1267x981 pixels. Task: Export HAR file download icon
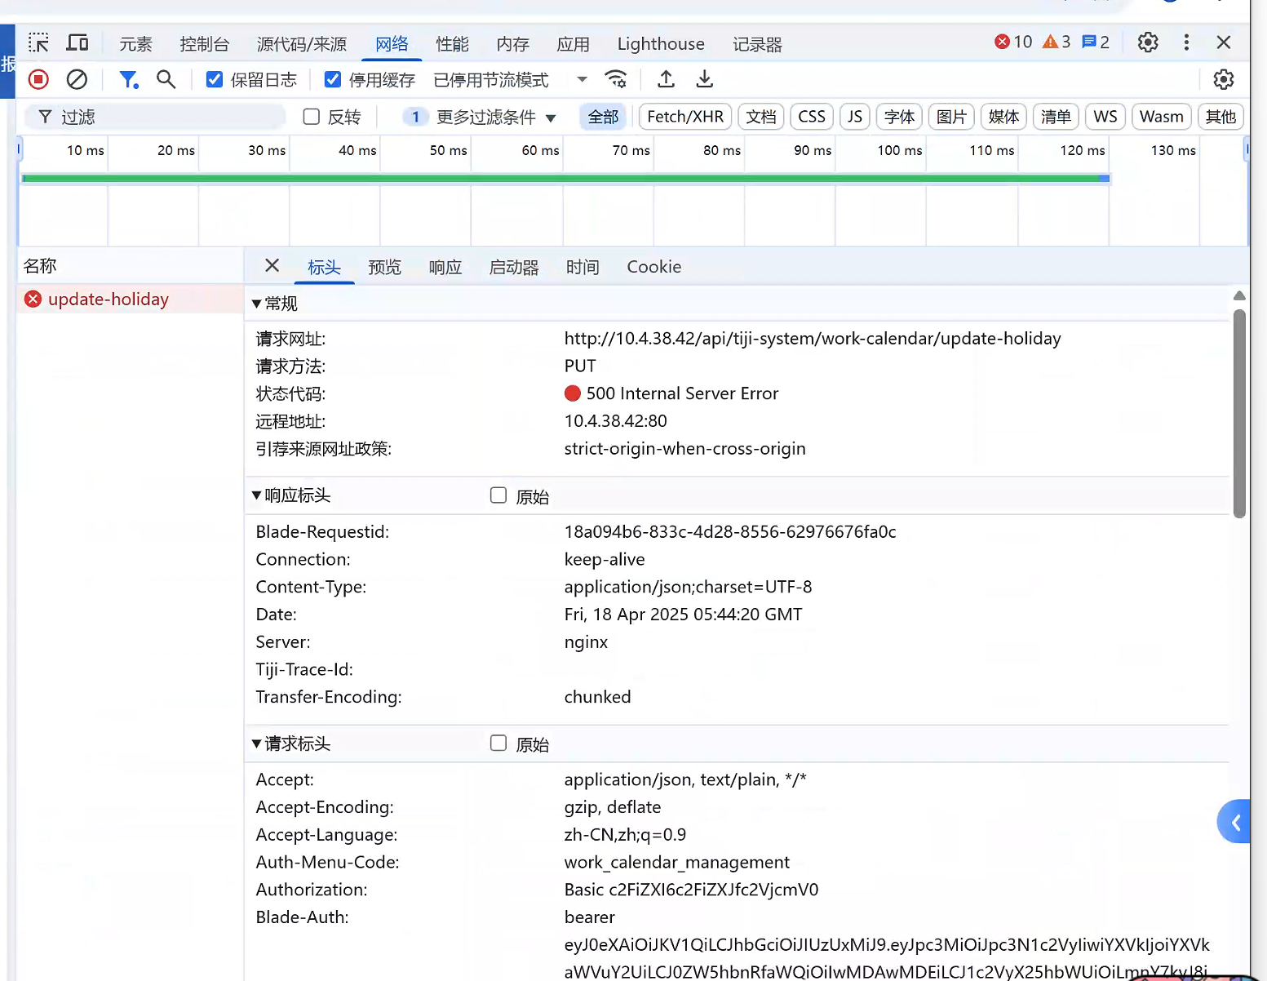point(704,79)
